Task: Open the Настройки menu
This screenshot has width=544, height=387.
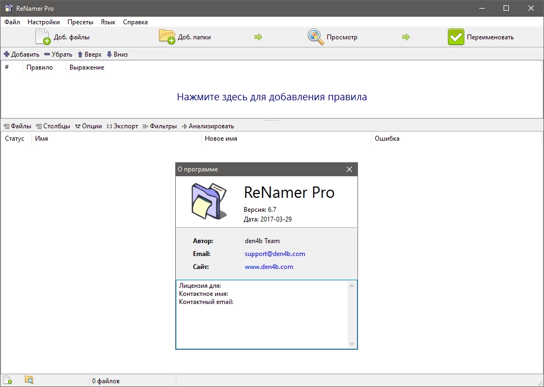Action: coord(44,22)
